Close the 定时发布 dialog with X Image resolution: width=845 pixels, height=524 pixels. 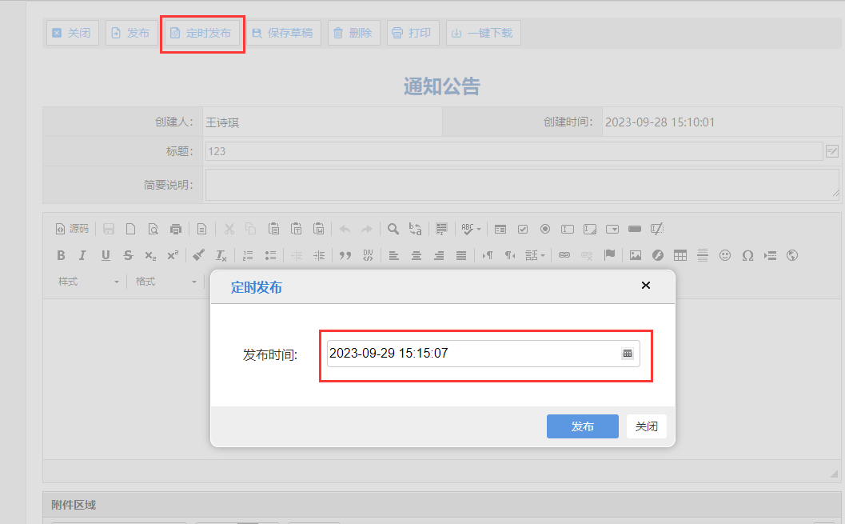pyautogui.click(x=646, y=285)
